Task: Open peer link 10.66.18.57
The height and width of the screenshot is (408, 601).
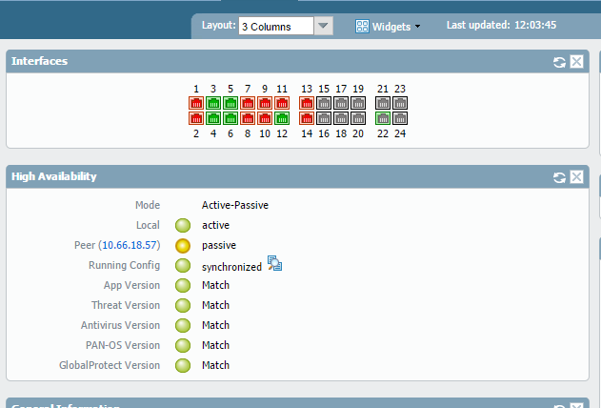Action: click(130, 245)
